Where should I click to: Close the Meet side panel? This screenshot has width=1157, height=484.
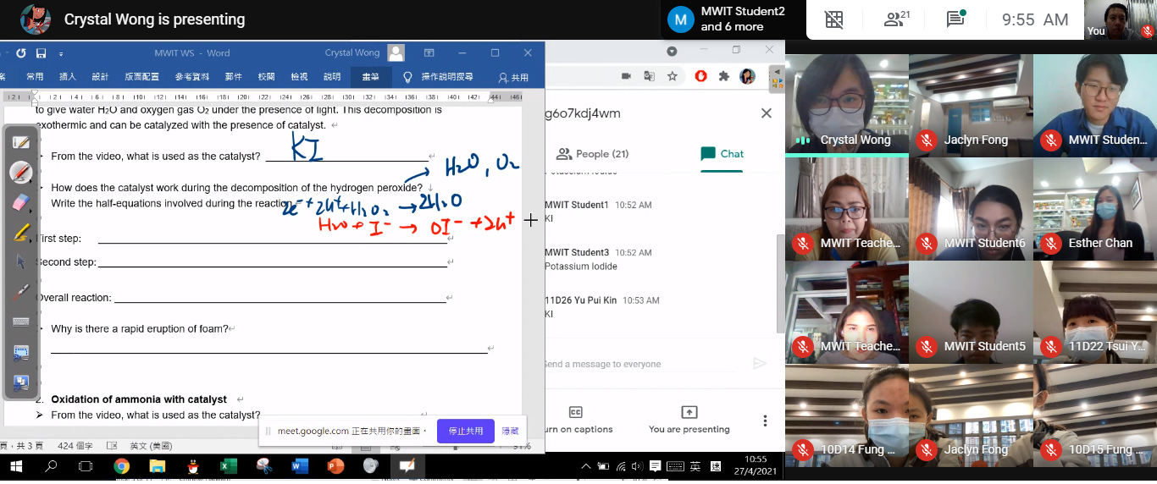pos(766,113)
